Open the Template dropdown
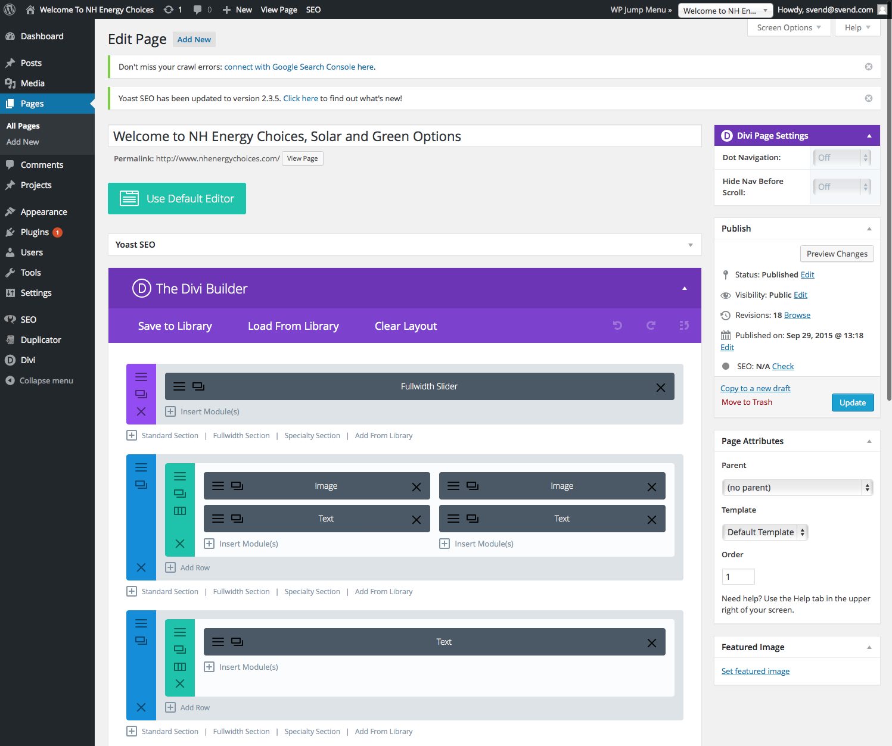This screenshot has width=892, height=746. pos(765,532)
